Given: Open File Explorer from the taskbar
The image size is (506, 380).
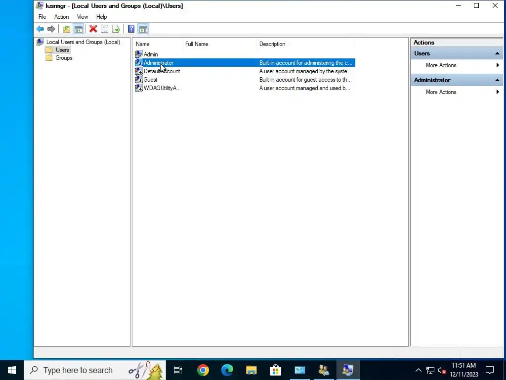Looking at the screenshot, I should click(252, 370).
